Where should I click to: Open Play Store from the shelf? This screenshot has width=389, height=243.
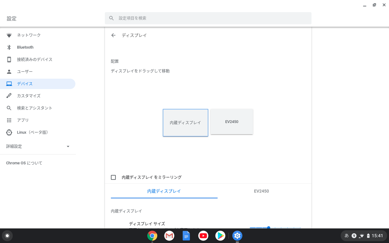coord(220,236)
